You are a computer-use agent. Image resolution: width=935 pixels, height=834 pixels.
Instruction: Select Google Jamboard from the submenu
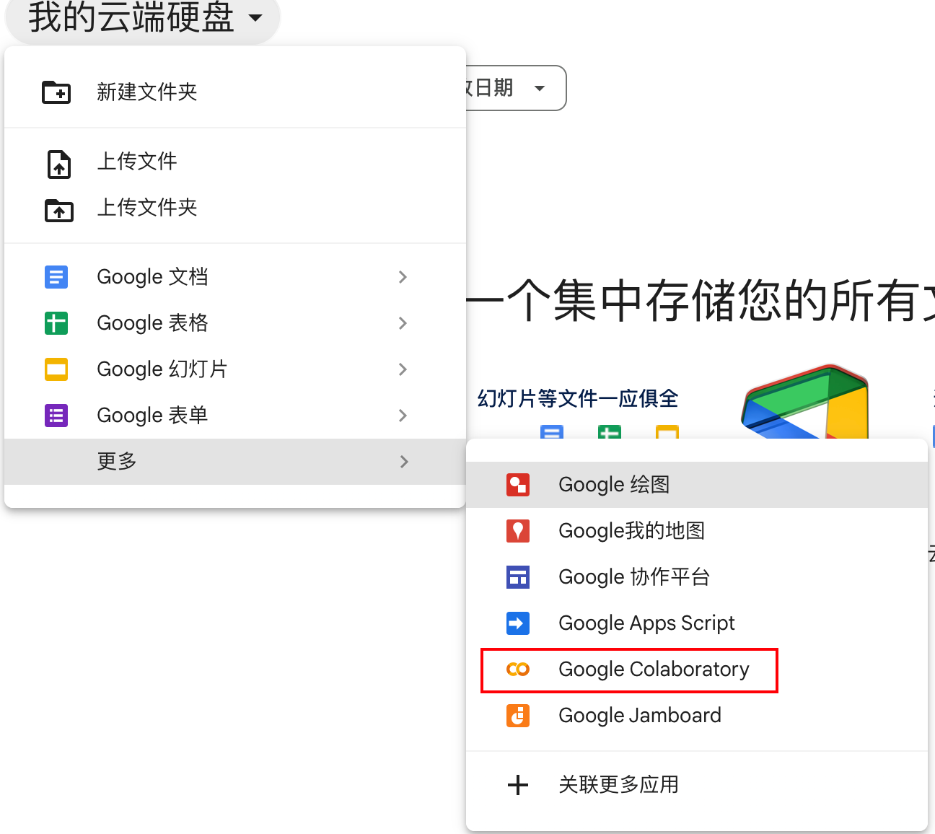697,716
